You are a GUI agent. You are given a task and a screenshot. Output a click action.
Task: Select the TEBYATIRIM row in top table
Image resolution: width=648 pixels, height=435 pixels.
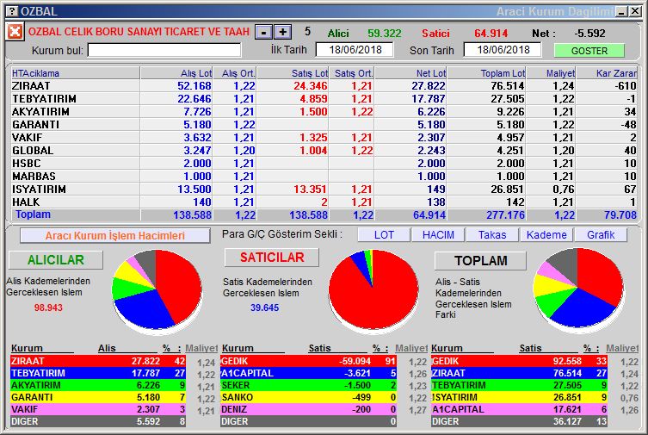tap(324, 99)
